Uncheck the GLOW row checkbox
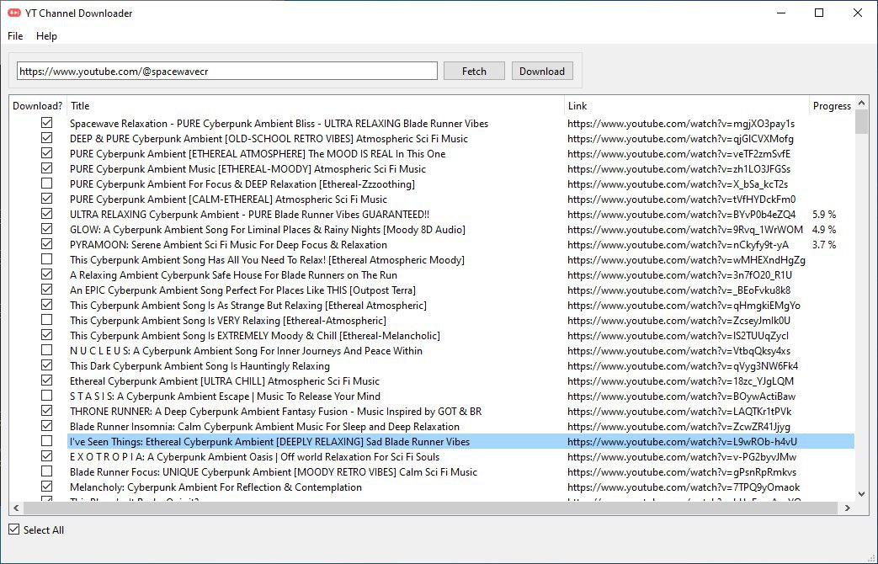Image resolution: width=878 pixels, height=564 pixels. 46,228
